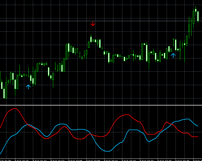Click the time scale along the chart bottom

(x=101, y=160)
